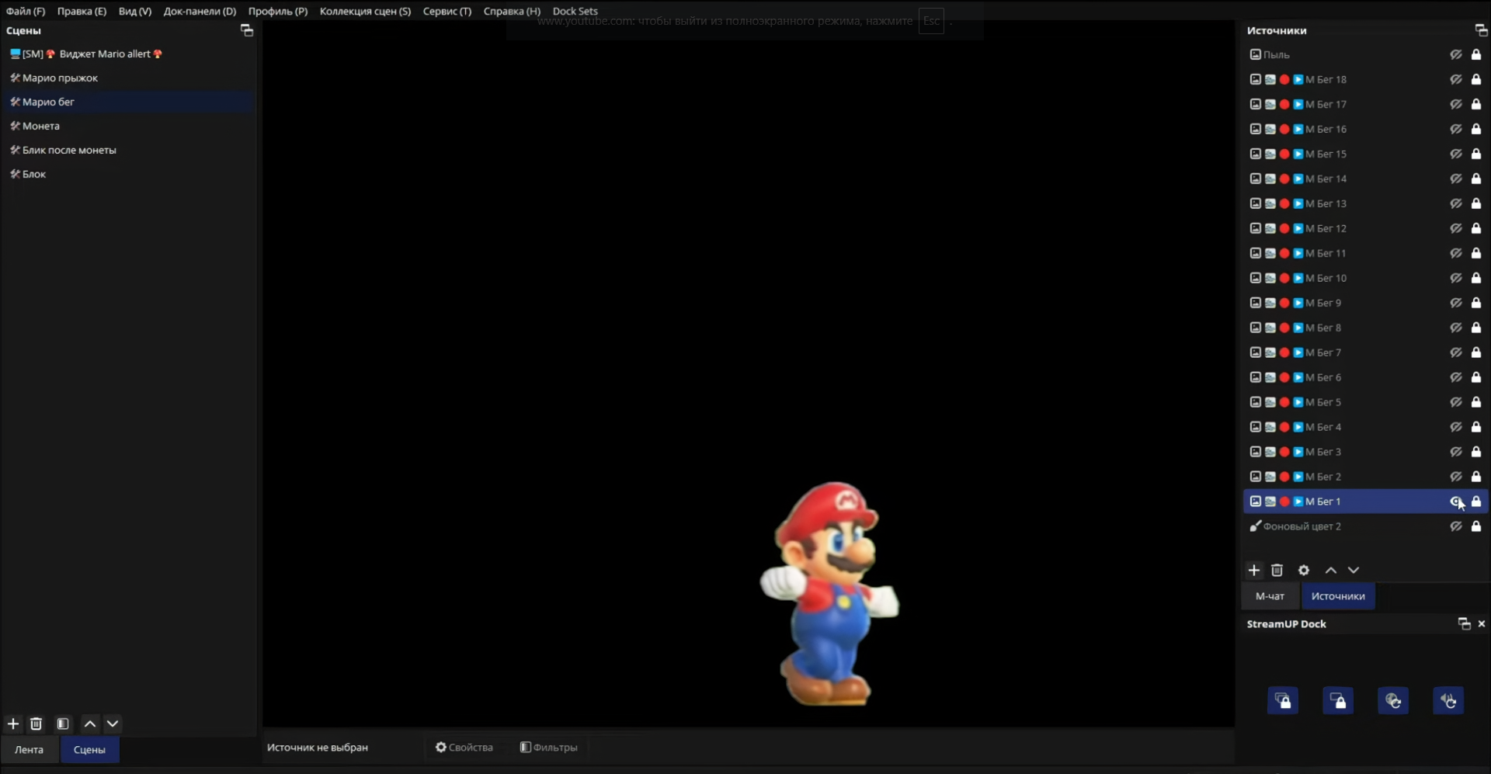
Task: Move scene down in list
Action: coord(113,724)
